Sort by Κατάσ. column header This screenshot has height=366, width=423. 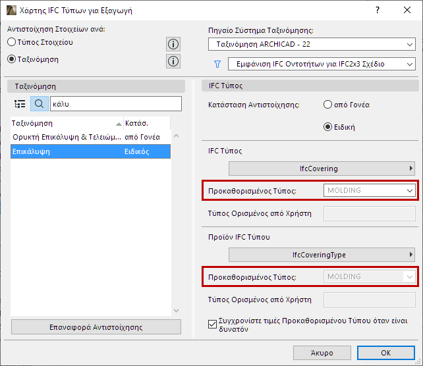147,124
